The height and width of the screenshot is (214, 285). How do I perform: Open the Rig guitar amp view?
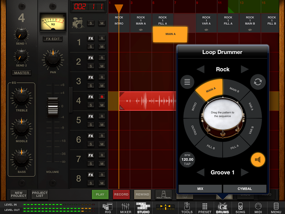(x=107, y=206)
